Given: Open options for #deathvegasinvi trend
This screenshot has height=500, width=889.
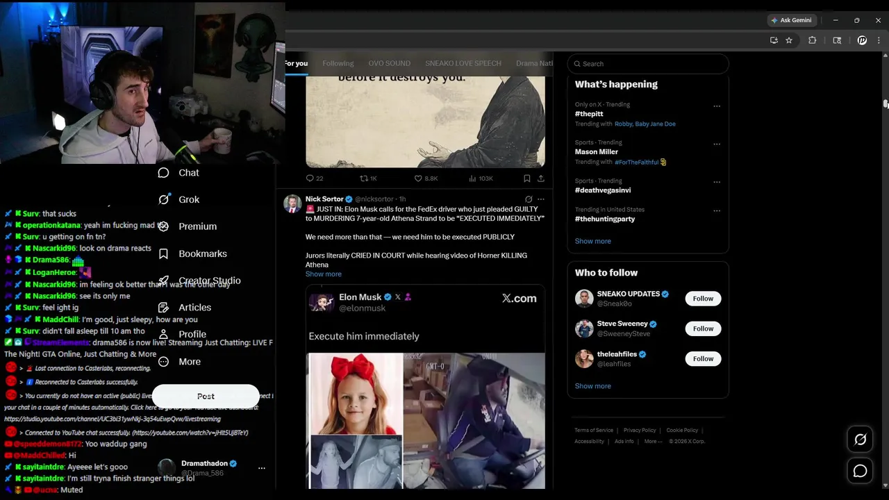Looking at the screenshot, I should coord(717,182).
